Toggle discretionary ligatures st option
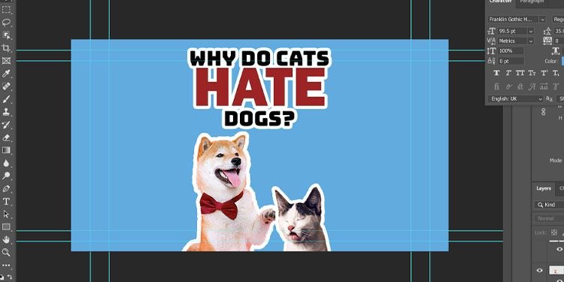Image resolution: width=564 pixels, height=282 pixels. tap(520, 86)
